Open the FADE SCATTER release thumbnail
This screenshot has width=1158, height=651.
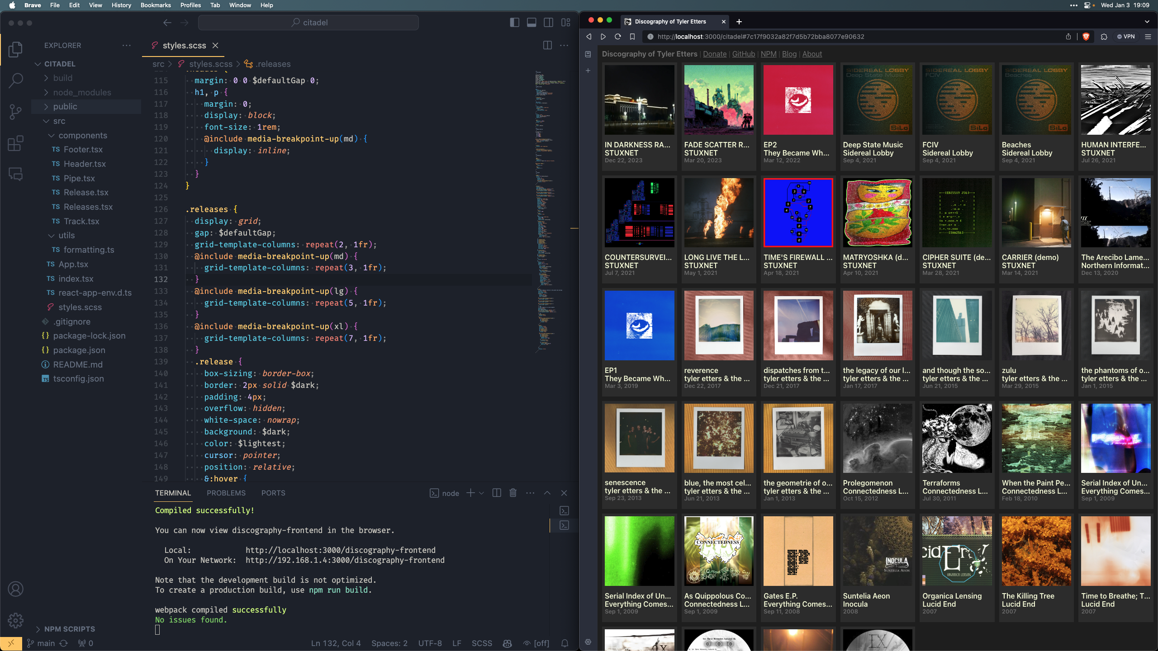pos(719,99)
